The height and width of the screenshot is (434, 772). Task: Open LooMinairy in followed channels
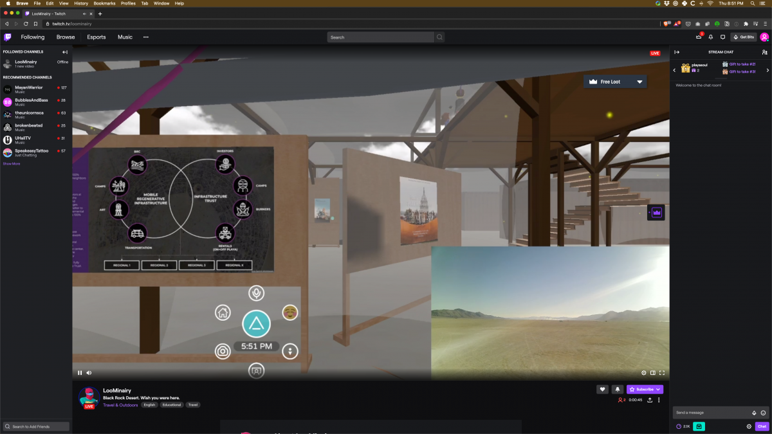coord(35,64)
